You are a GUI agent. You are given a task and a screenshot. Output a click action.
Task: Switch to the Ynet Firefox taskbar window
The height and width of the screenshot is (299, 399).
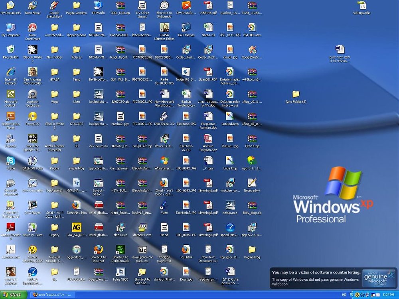(x=52, y=295)
